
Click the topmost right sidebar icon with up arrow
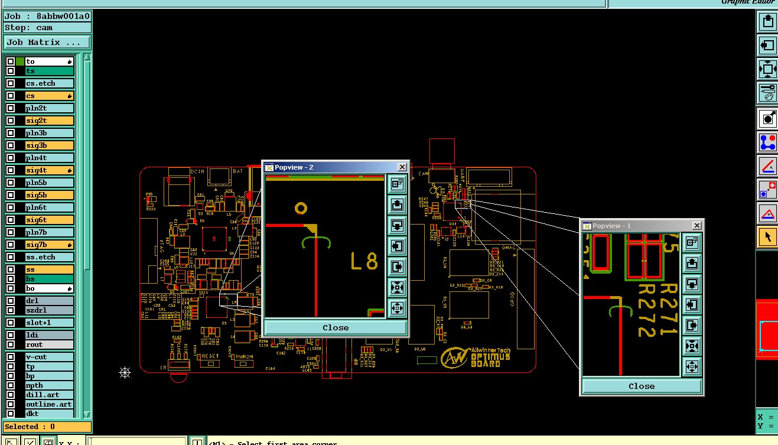tap(767, 21)
